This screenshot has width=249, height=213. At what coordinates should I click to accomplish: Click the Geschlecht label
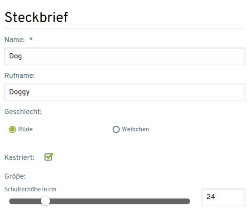pos(23,112)
